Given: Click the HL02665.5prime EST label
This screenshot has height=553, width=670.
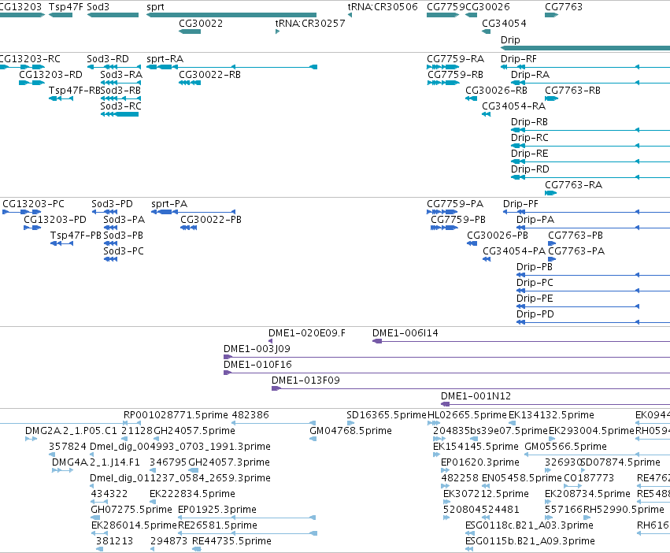Looking at the screenshot, I should [467, 415].
